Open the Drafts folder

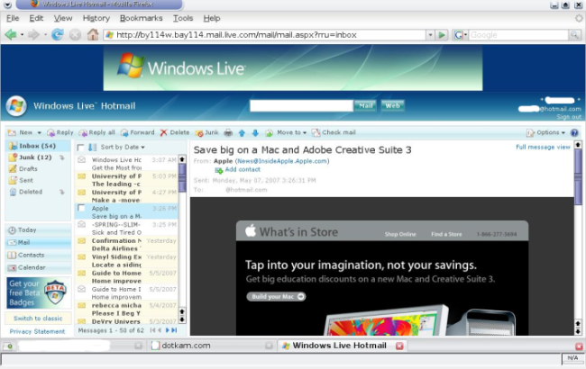point(23,169)
